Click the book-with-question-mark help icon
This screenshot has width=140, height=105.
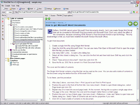(x=136, y=6)
